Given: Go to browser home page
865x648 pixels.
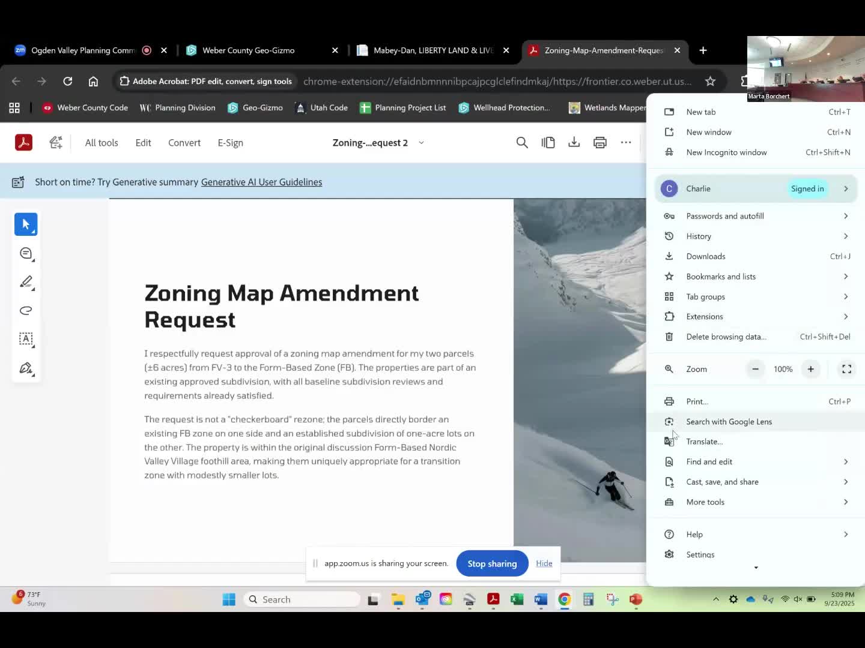Looking at the screenshot, I should [x=93, y=81].
